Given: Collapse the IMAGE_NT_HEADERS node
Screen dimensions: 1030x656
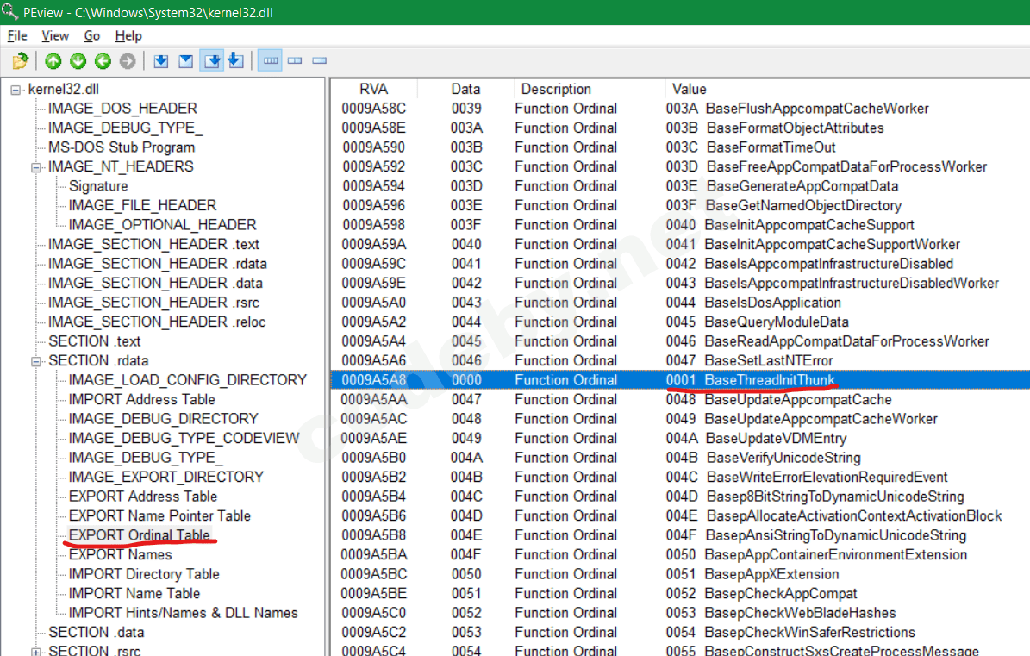Looking at the screenshot, I should tap(36, 167).
